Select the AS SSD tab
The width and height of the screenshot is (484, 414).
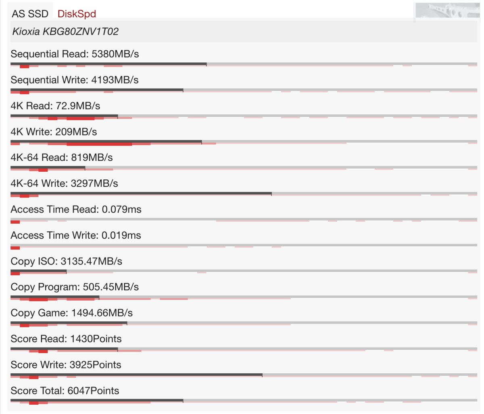click(30, 14)
